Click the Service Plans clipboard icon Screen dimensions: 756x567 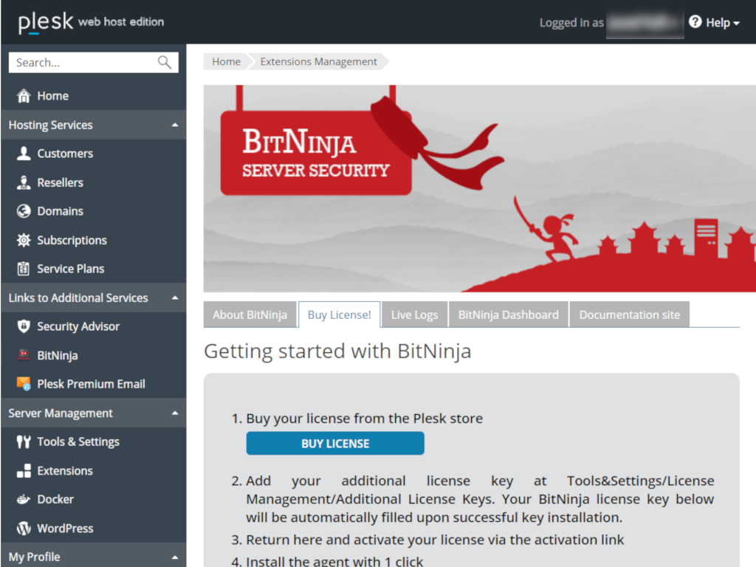[24, 269]
